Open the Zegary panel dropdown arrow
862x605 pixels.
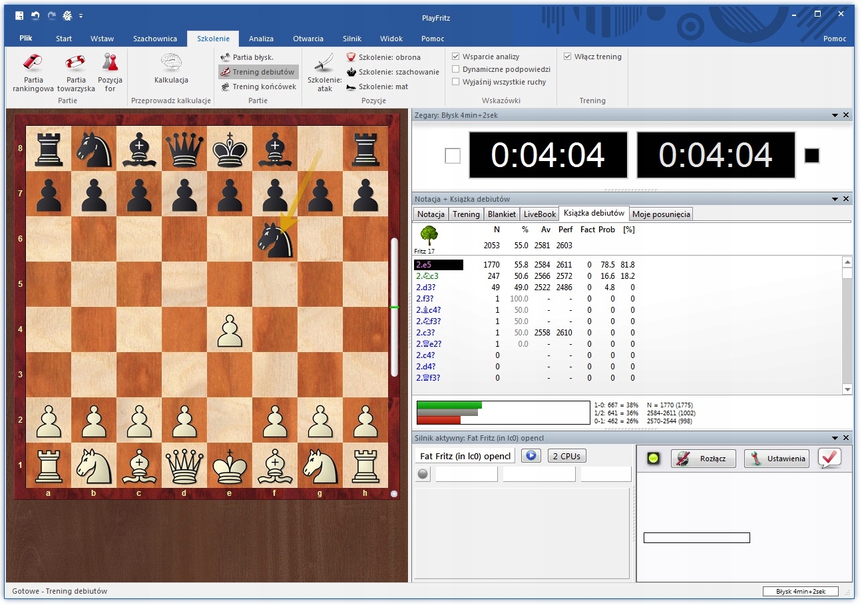[835, 115]
